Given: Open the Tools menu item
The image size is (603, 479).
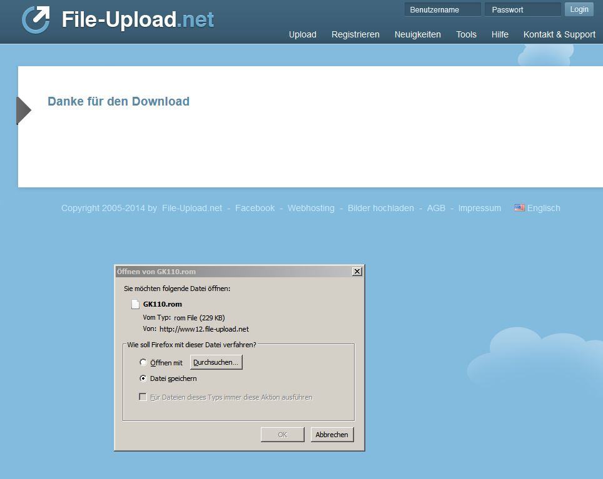Looking at the screenshot, I should [466, 34].
